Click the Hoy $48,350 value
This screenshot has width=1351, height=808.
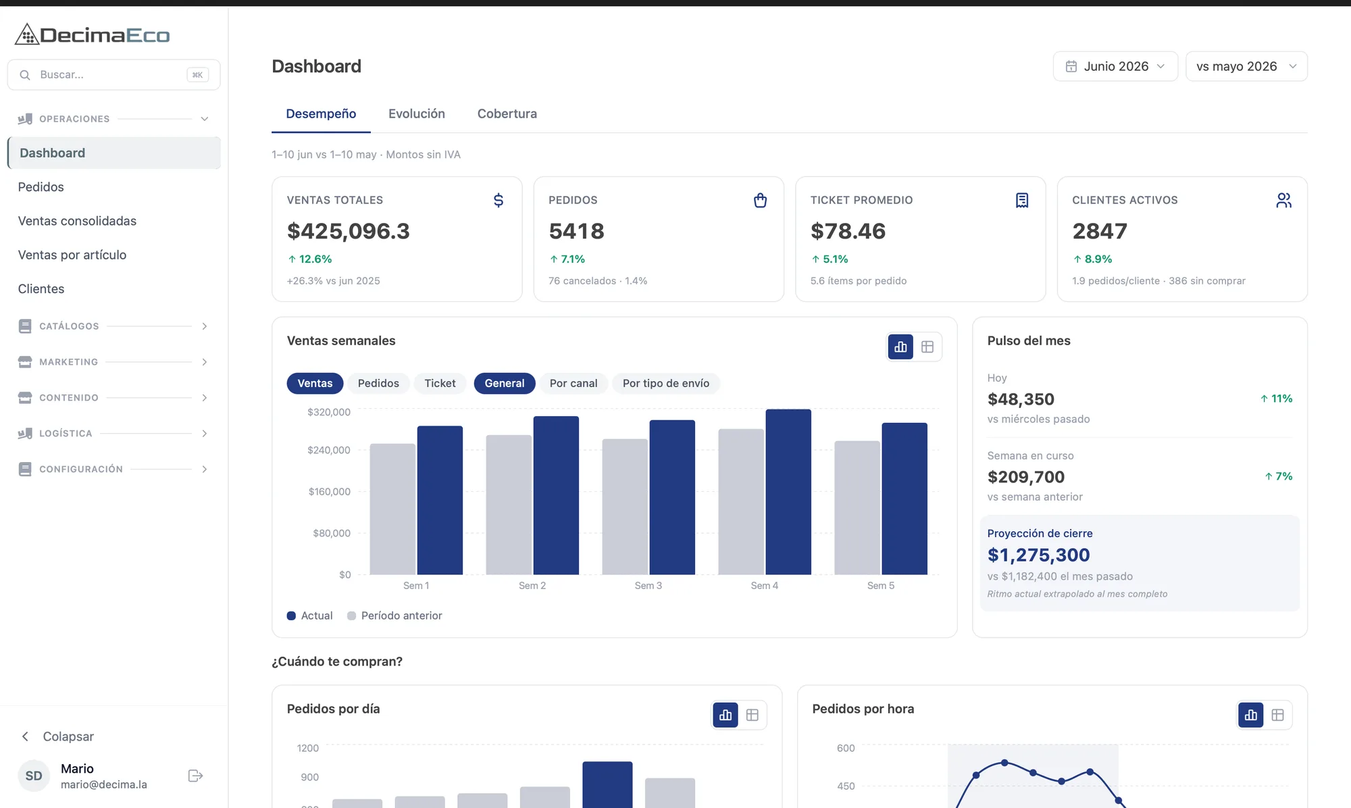tap(1021, 399)
